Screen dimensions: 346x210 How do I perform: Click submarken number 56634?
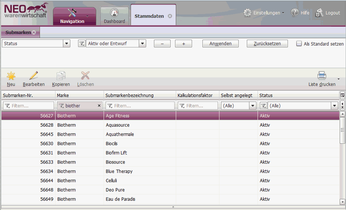click(47, 171)
